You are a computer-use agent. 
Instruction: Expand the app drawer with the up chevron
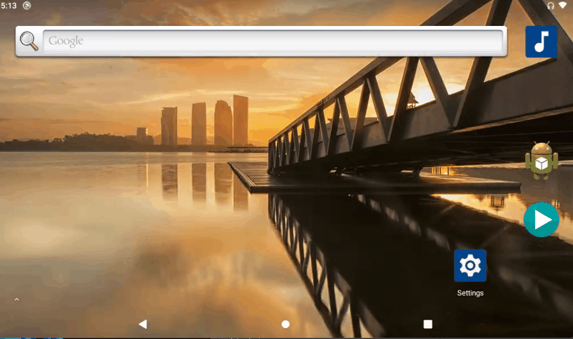(16, 299)
